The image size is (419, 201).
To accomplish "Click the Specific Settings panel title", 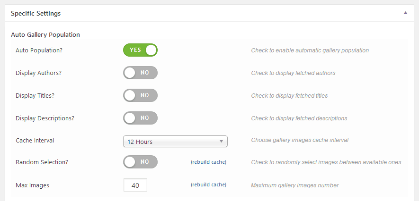I will tap(36, 13).
